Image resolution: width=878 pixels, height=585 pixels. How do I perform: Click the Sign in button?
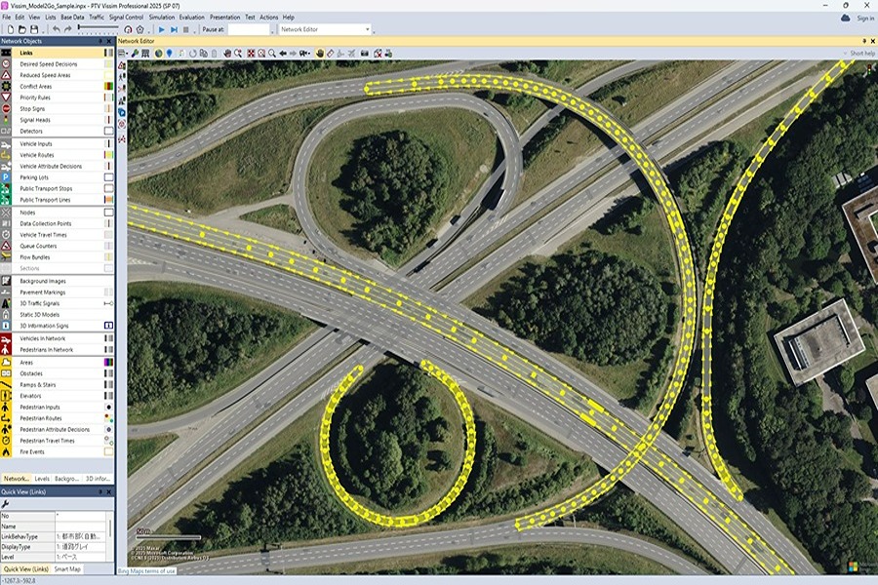[864, 18]
